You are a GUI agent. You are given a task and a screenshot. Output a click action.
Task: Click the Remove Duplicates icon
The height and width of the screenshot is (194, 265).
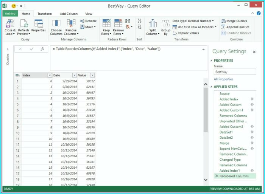tap(128, 21)
